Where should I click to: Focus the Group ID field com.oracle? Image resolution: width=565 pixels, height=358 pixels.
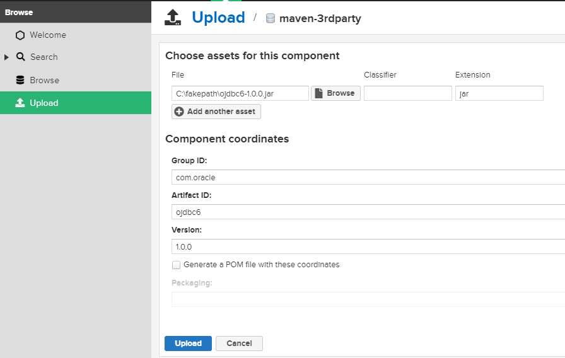368,177
